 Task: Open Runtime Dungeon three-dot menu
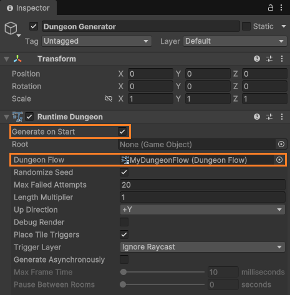[x=282, y=117]
